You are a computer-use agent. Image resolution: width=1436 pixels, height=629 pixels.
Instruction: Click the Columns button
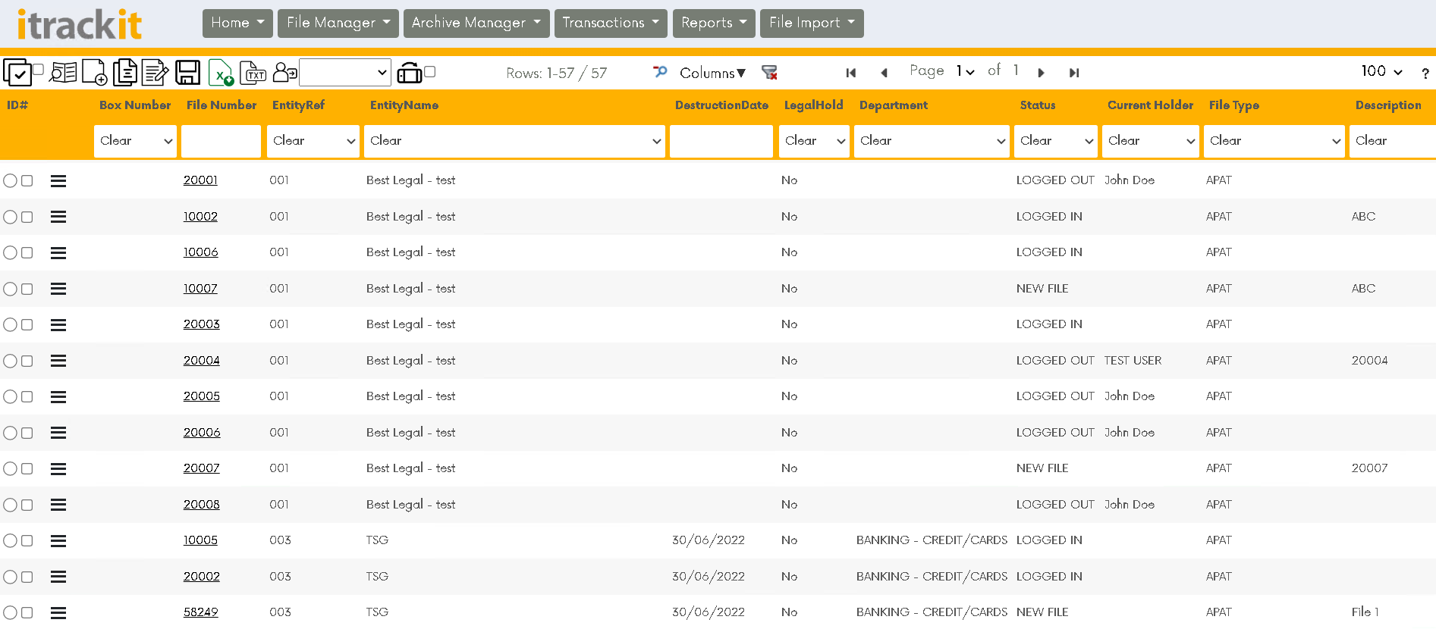(712, 73)
